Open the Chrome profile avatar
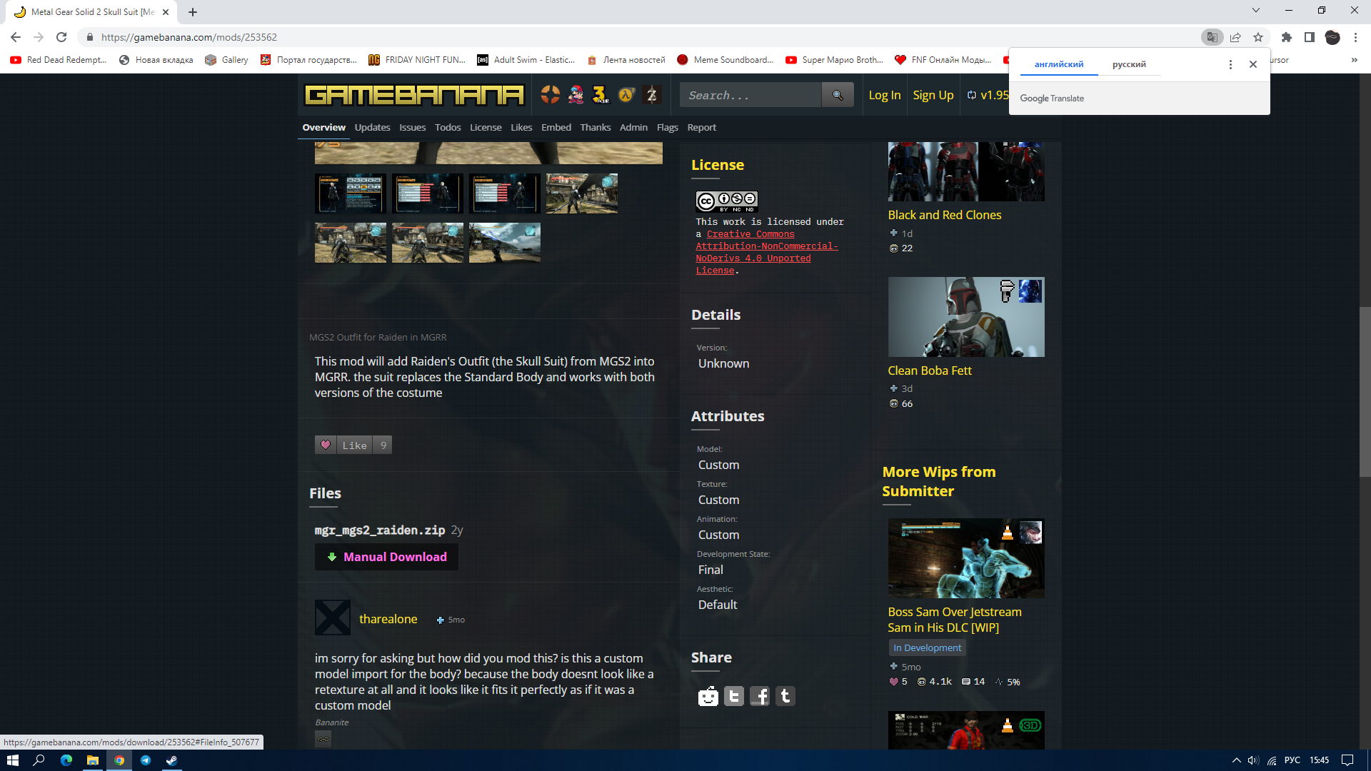This screenshot has width=1371, height=771. pos(1332,37)
